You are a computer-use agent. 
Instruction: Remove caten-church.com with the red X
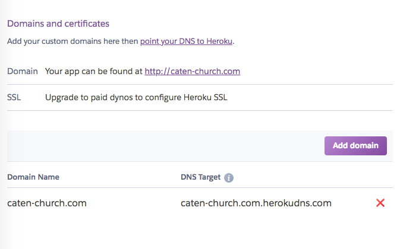(x=380, y=203)
